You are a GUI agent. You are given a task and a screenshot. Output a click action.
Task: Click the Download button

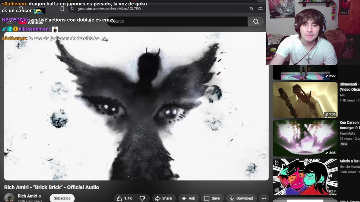pos(241,198)
